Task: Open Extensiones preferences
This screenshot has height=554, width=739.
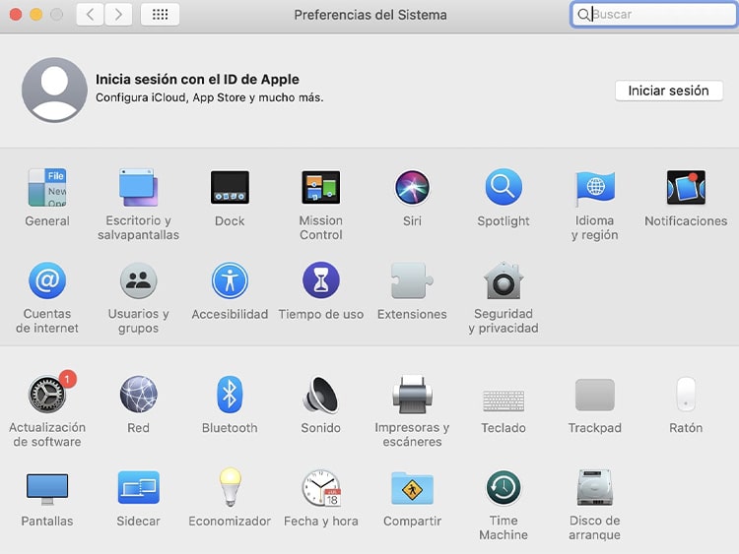Action: [x=412, y=280]
